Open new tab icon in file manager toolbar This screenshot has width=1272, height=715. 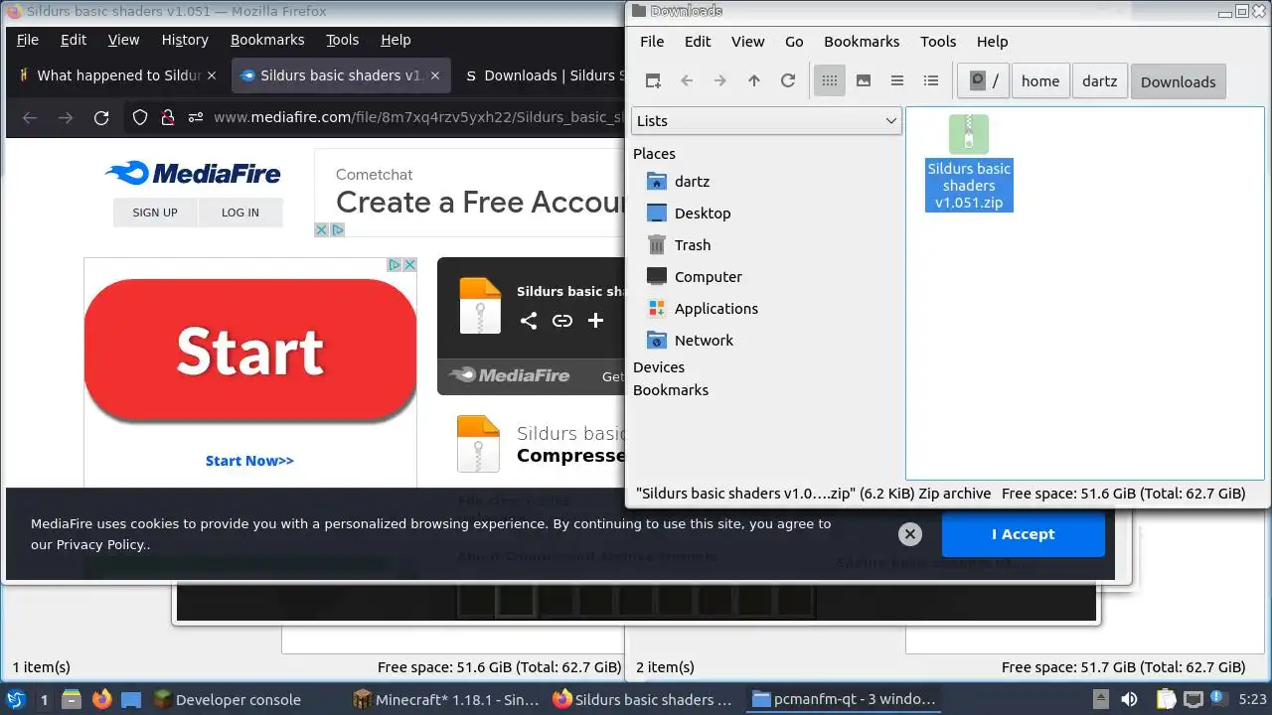pos(653,81)
